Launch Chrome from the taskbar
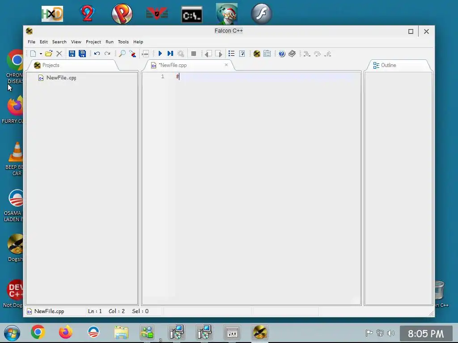The image size is (458, 343). click(38, 332)
